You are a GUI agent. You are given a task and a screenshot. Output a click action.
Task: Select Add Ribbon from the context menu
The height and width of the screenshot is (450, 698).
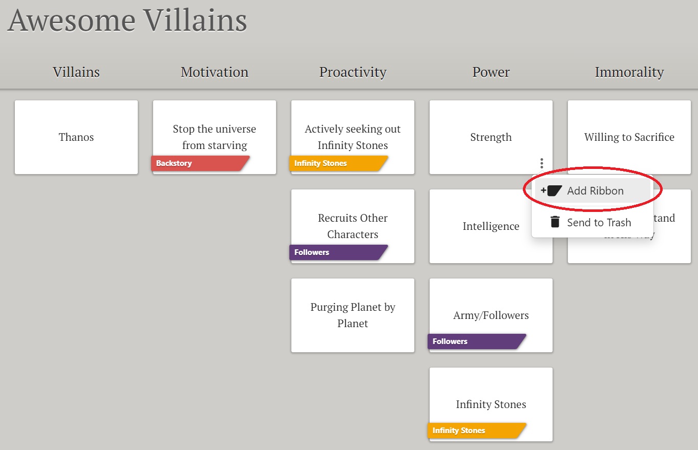click(593, 191)
